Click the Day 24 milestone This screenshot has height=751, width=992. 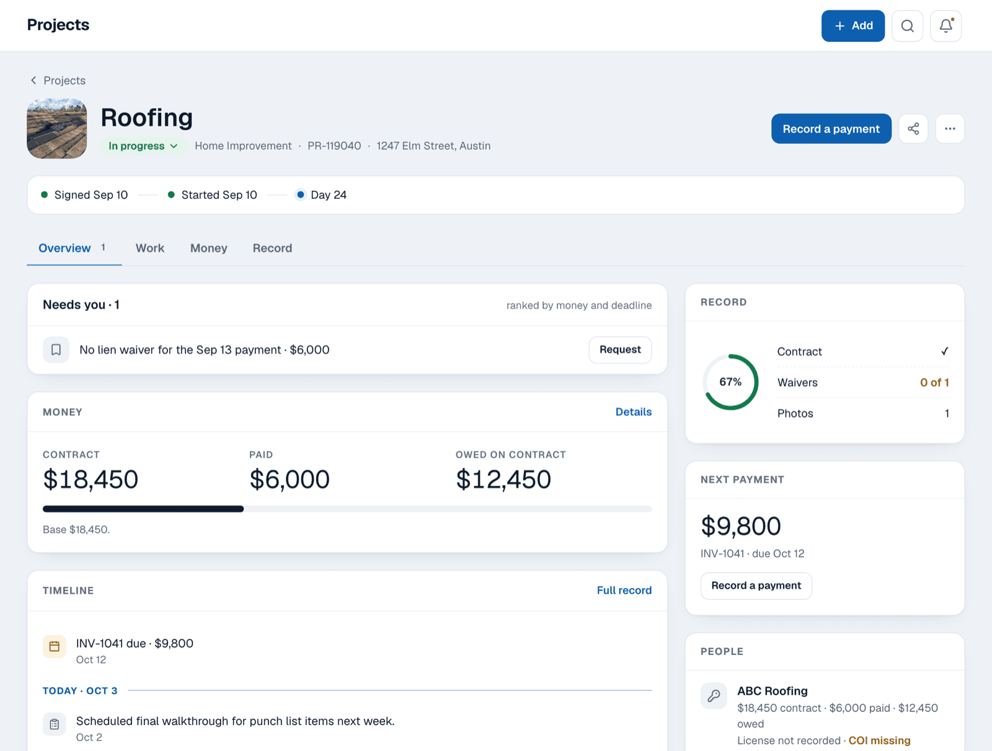point(321,195)
